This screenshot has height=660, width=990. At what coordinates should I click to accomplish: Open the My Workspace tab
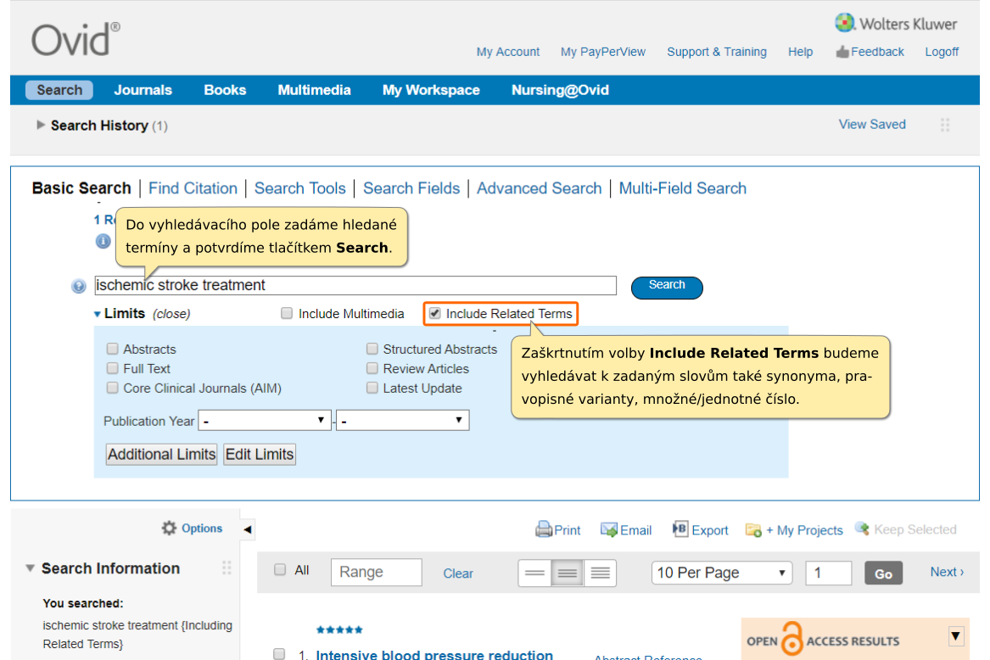click(x=431, y=90)
